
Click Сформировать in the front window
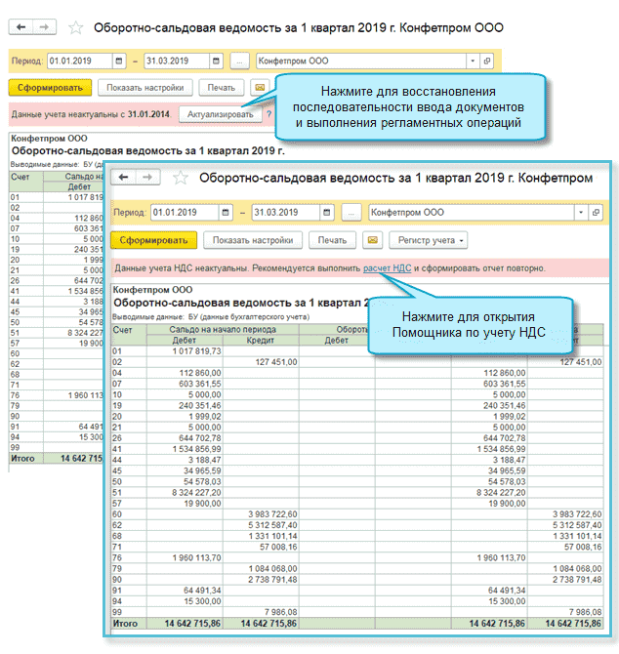point(153,240)
